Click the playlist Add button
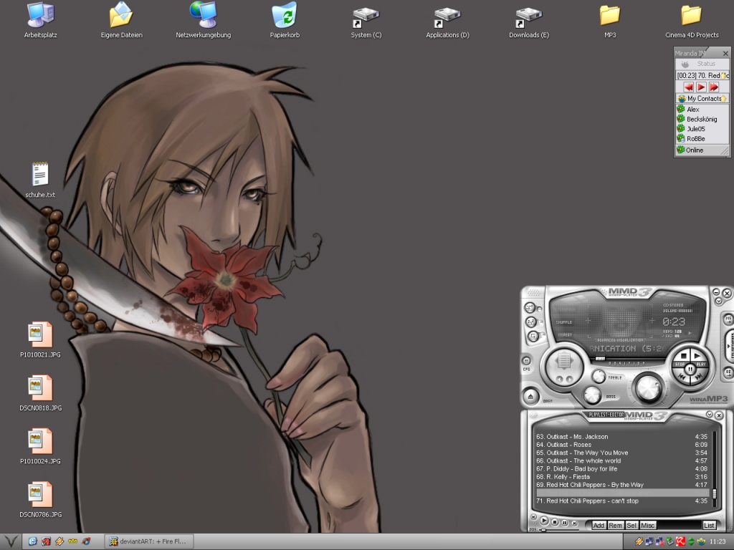The height and width of the screenshot is (550, 734). (599, 525)
